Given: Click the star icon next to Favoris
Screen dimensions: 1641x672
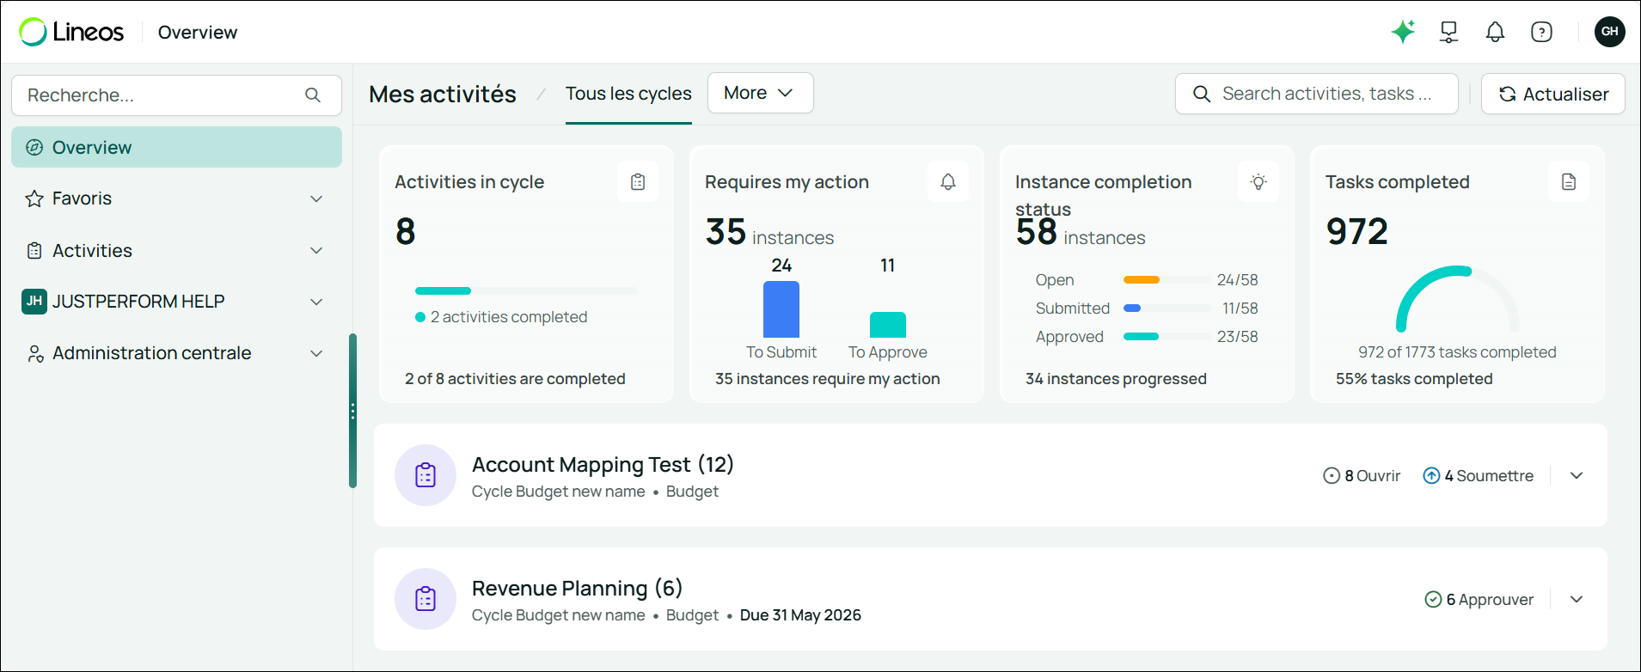Looking at the screenshot, I should coord(34,199).
